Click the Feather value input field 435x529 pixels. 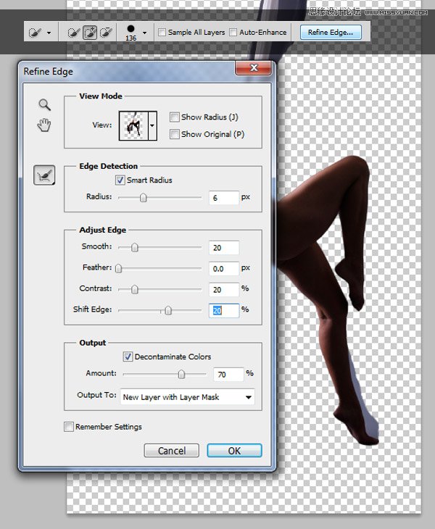coord(224,268)
